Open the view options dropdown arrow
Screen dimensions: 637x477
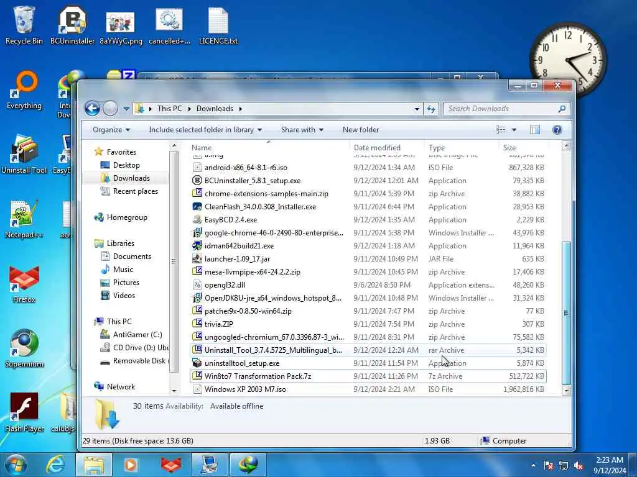(x=514, y=130)
